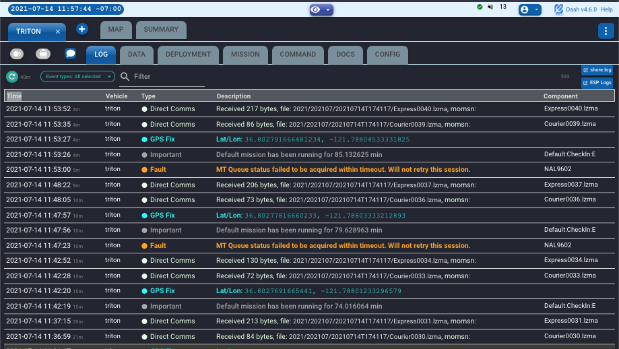619x349 pixels.
Task: Switch to the MISSION tab
Action: coord(245,55)
